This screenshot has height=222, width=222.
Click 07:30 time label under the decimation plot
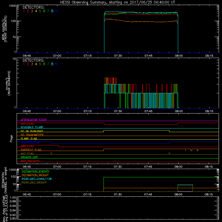tap(118, 195)
